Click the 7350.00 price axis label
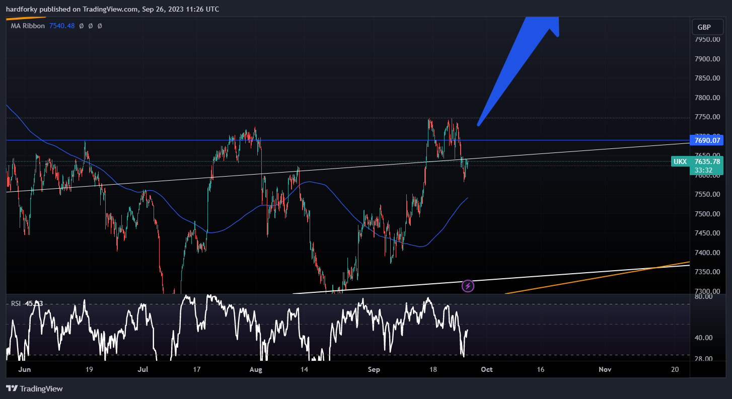Image resolution: width=732 pixels, height=399 pixels. [x=707, y=272]
